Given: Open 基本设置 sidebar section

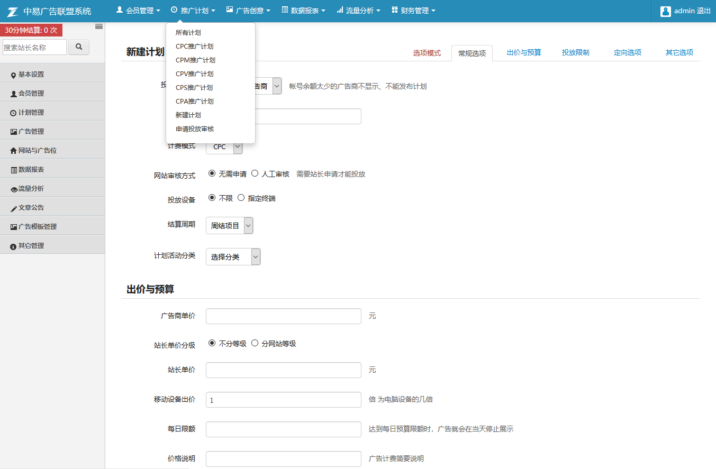Looking at the screenshot, I should 31,75.
